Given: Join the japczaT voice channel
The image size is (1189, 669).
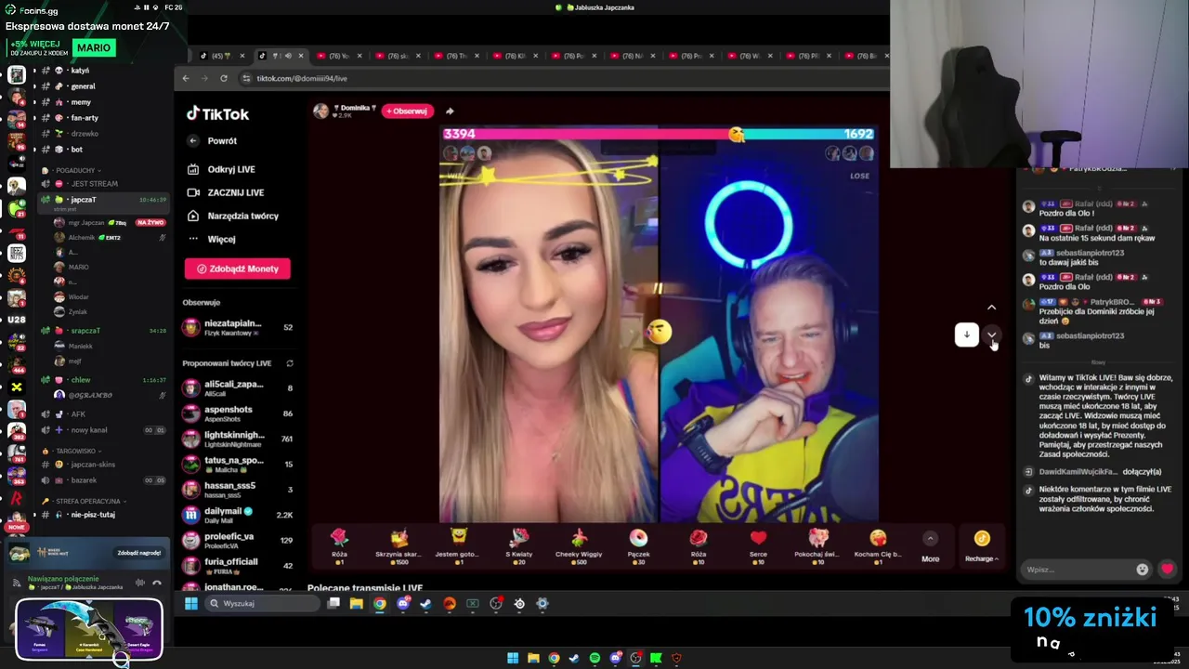Looking at the screenshot, I should click(84, 200).
